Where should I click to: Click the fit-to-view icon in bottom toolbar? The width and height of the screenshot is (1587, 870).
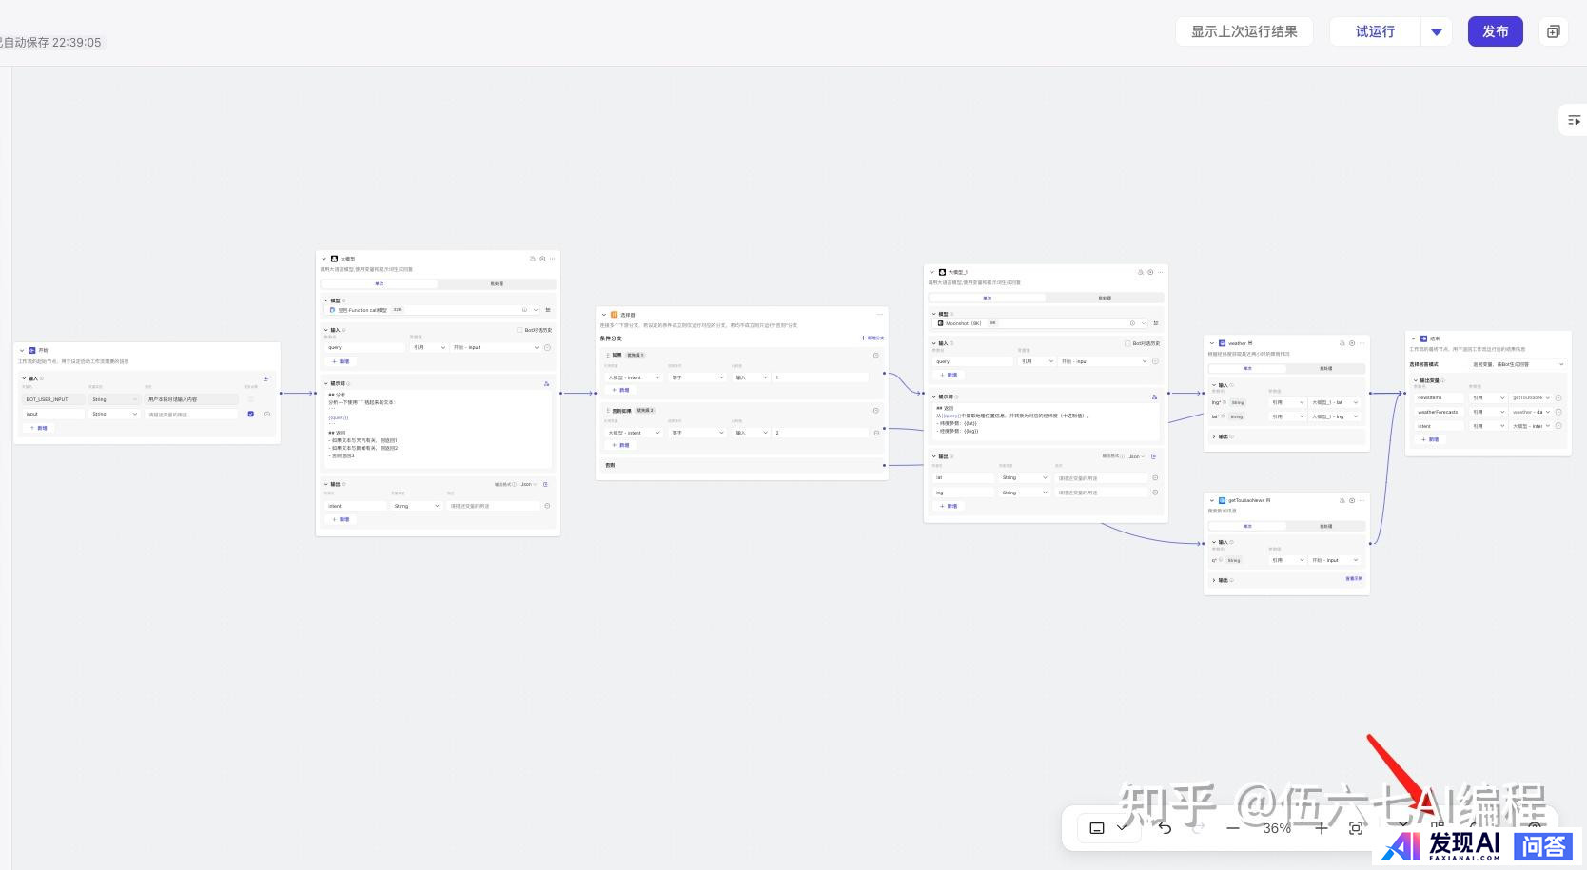tap(1356, 828)
